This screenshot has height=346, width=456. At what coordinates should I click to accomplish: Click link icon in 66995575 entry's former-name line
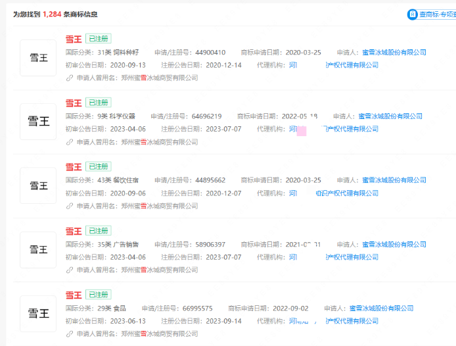(x=69, y=334)
